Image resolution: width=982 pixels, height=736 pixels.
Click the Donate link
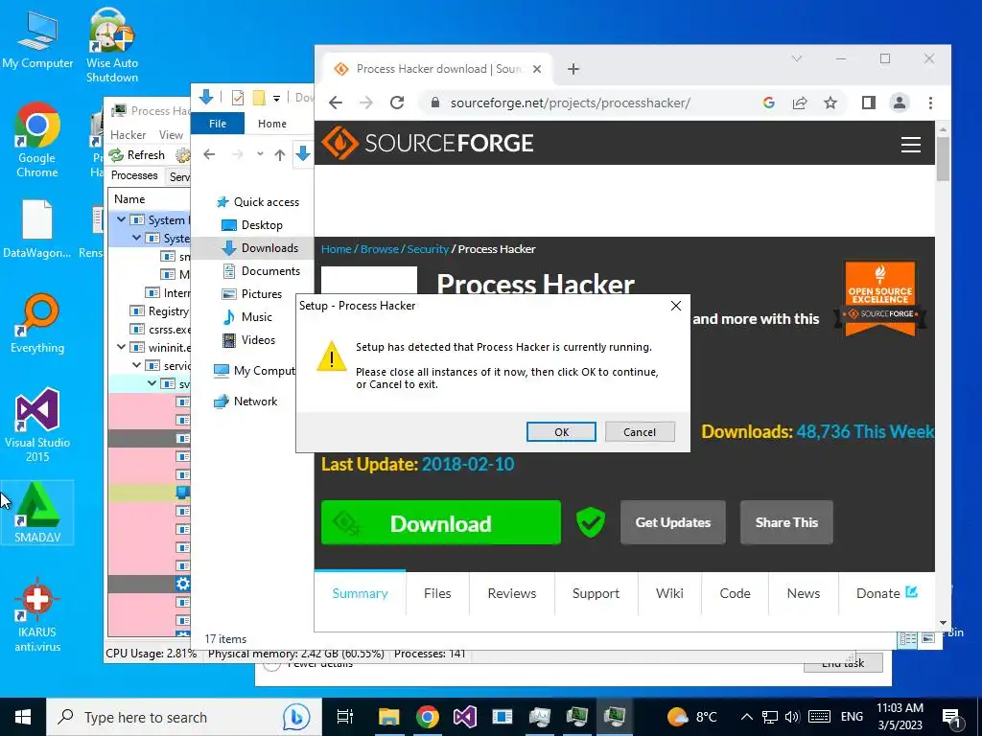pos(886,593)
